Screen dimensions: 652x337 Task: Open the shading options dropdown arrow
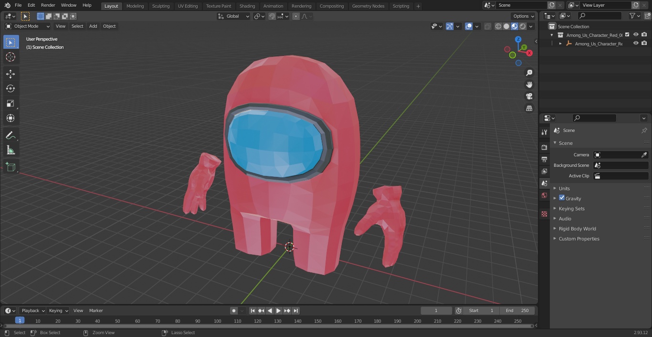531,26
